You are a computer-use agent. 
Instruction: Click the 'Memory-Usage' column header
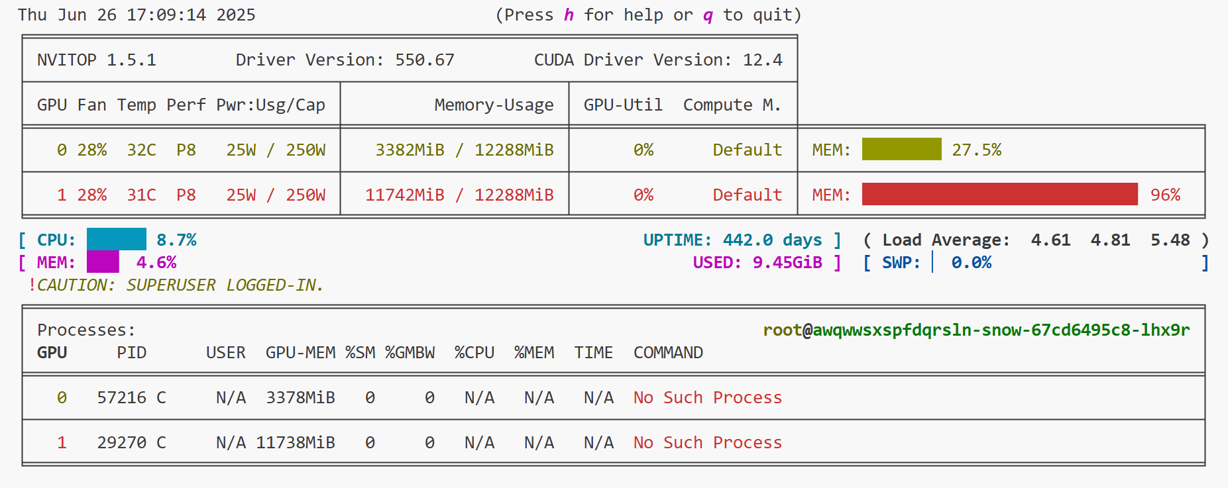pos(494,105)
